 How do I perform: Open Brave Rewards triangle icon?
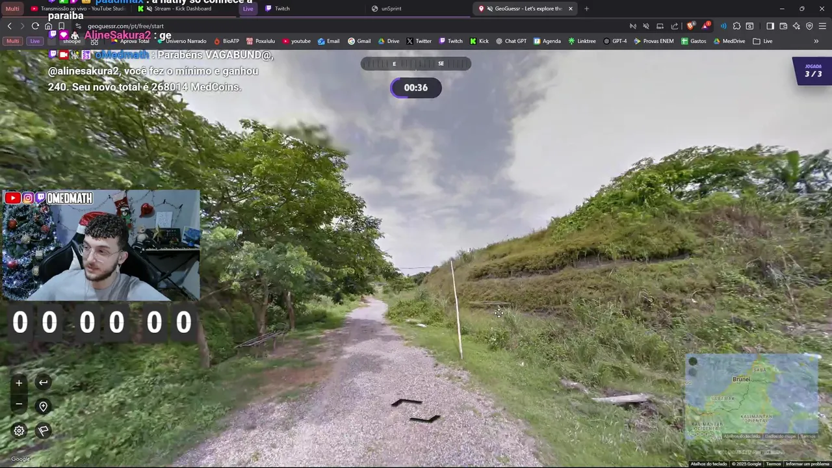click(706, 26)
